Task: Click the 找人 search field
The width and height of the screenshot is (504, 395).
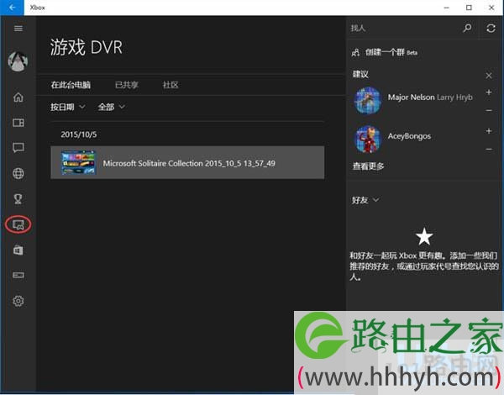Action: point(404,29)
